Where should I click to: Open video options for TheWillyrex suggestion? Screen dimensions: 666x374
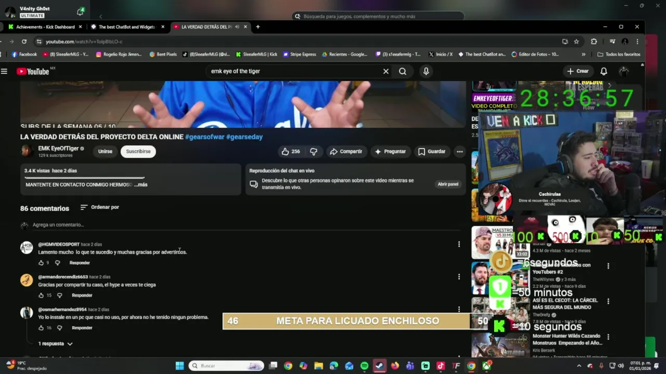[608, 266]
